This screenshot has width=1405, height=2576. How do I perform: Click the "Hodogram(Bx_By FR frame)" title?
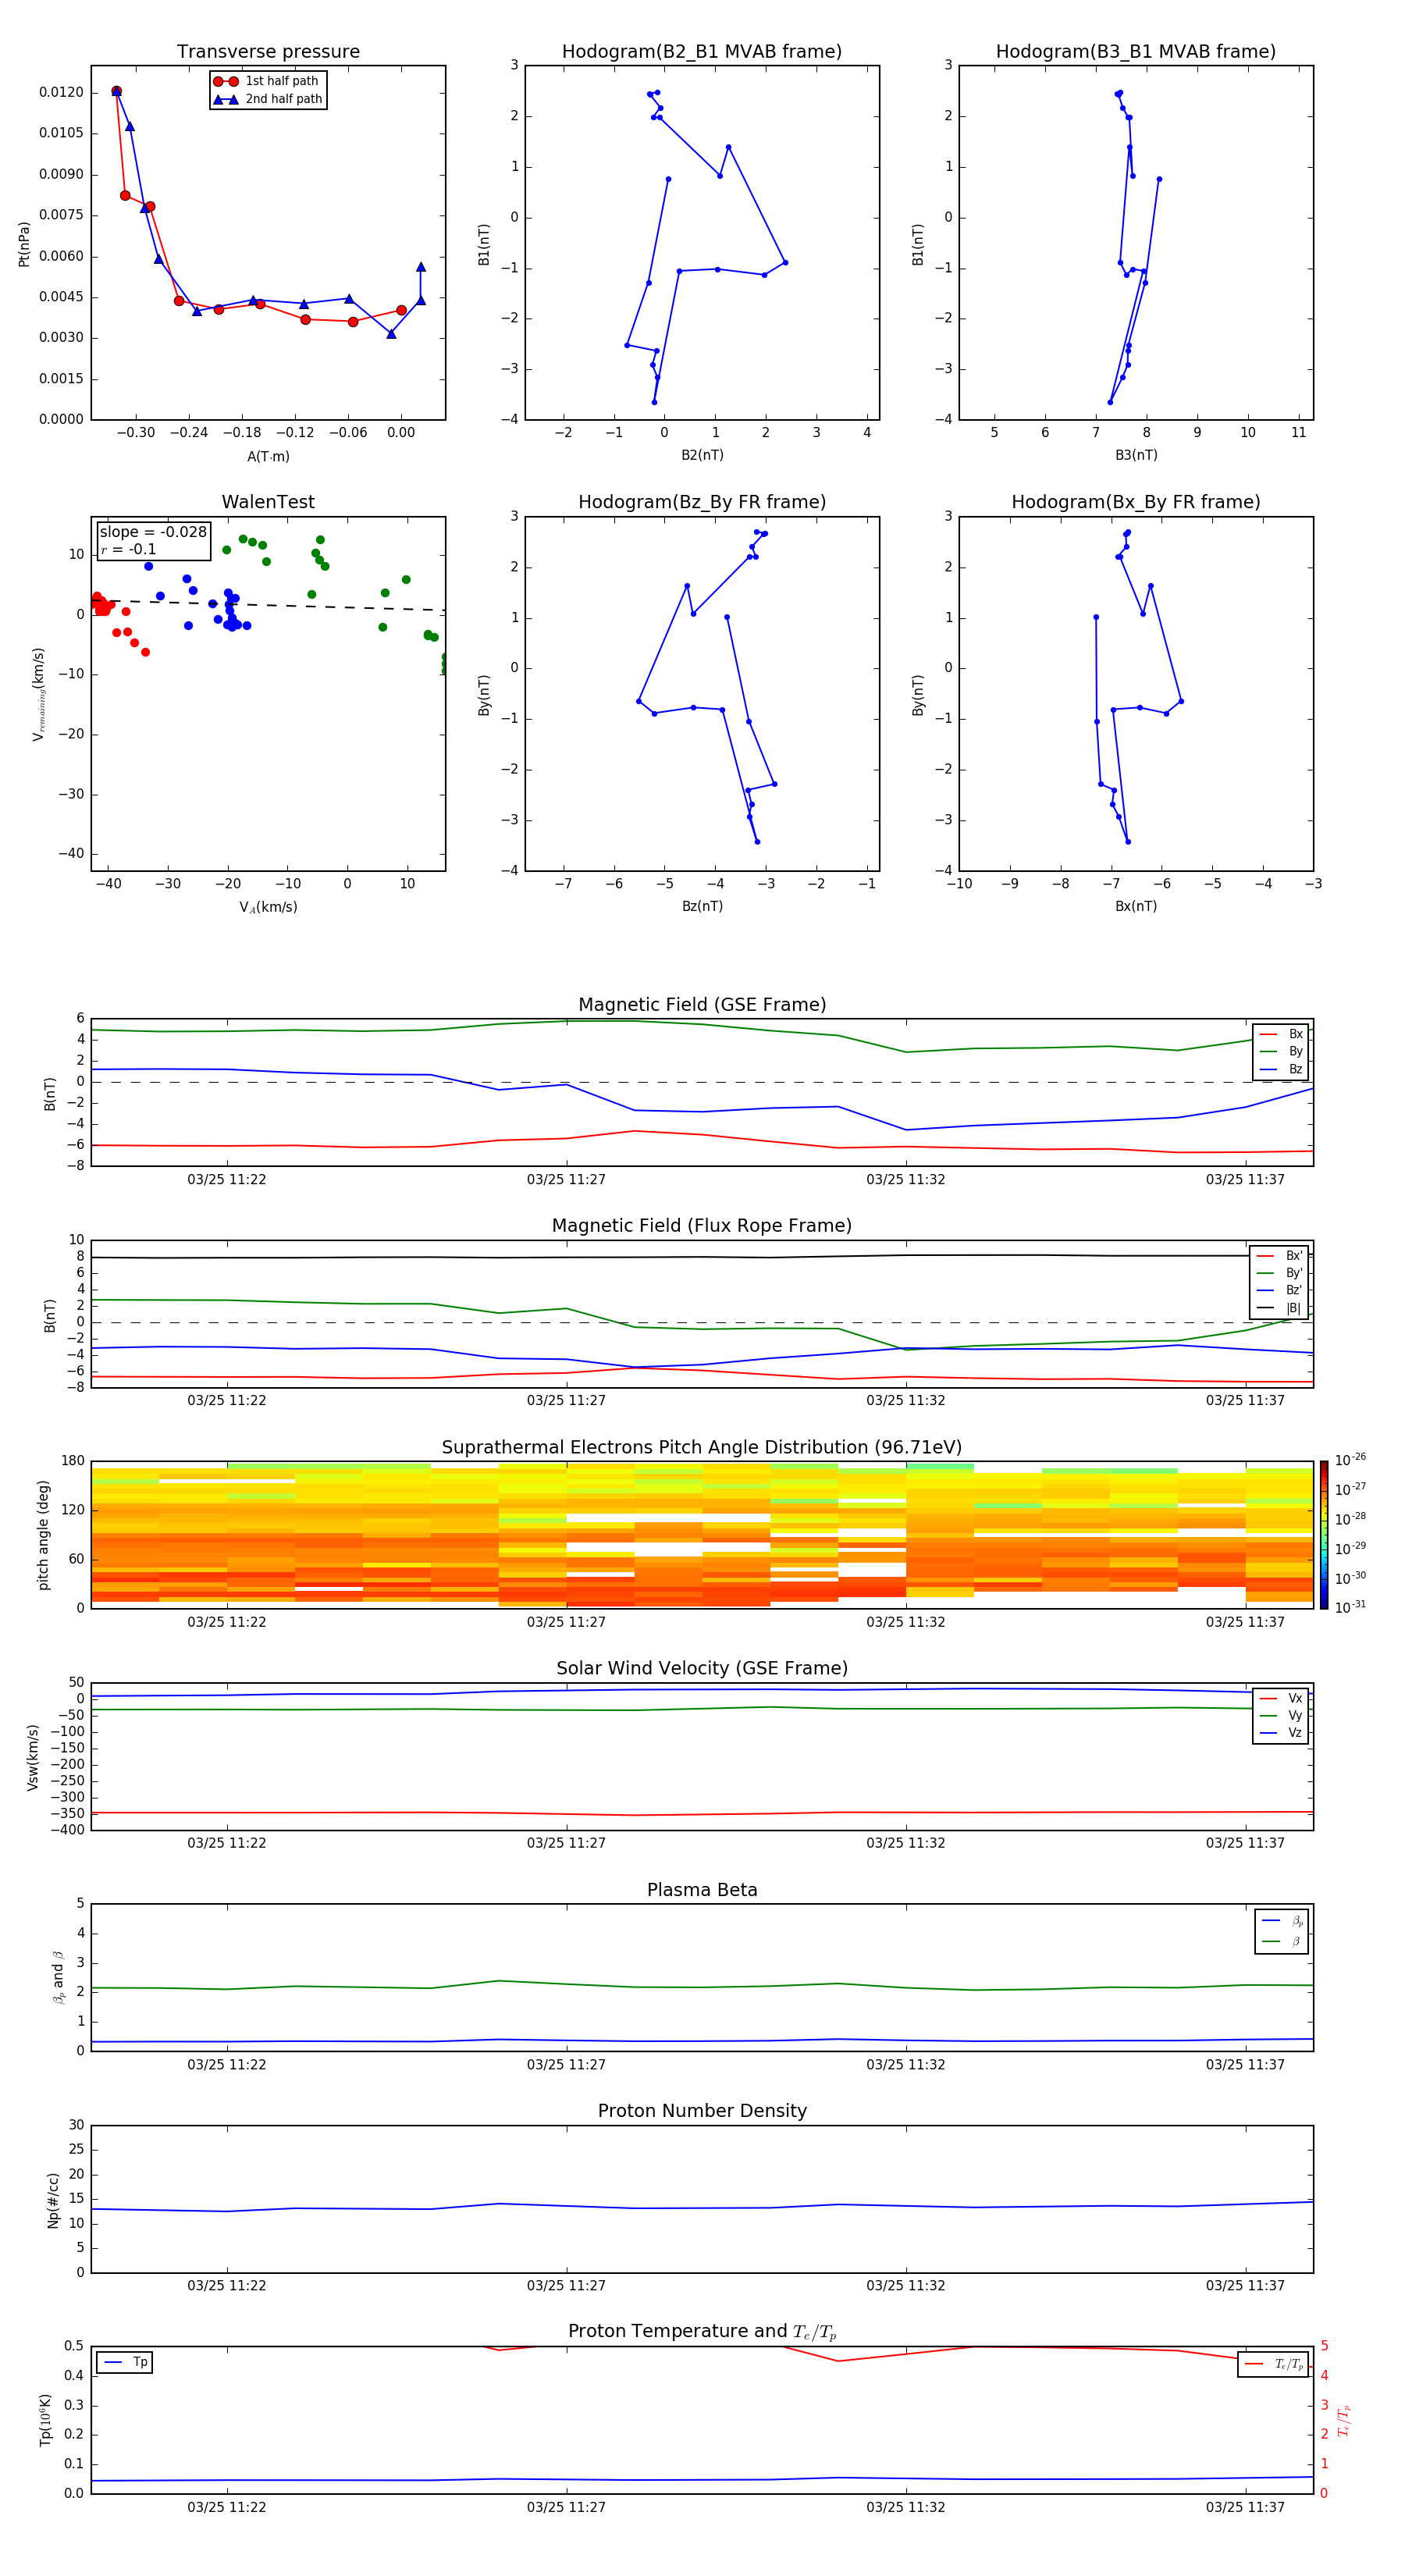[x=1136, y=502]
